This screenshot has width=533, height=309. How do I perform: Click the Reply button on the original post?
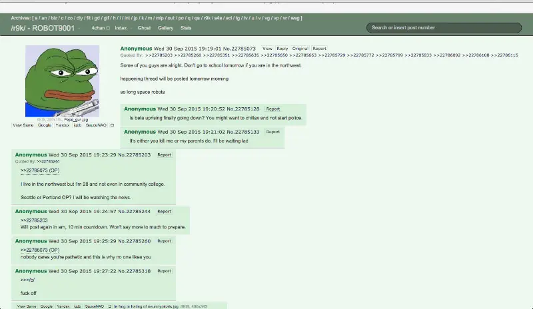[282, 49]
